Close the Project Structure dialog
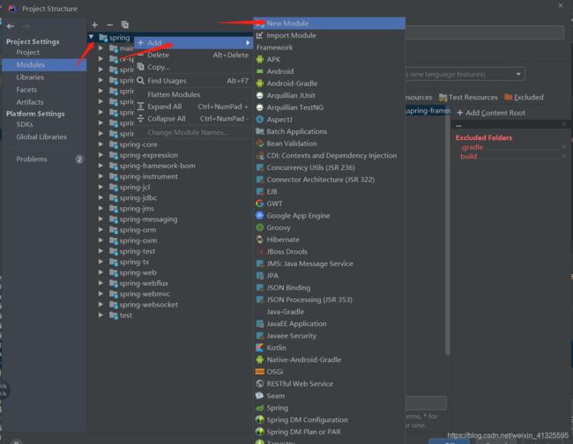Screen dimensions: 573x444 (x=561, y=5)
